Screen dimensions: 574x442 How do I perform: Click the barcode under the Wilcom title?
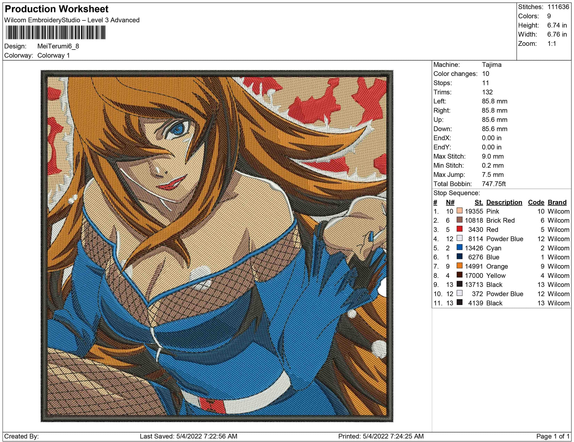tap(56, 32)
